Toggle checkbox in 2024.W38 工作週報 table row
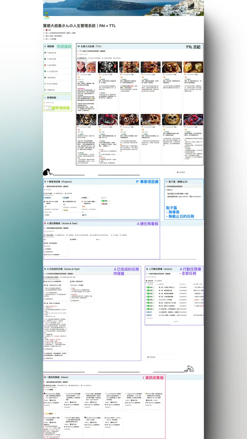247x439 pixels. (148, 299)
